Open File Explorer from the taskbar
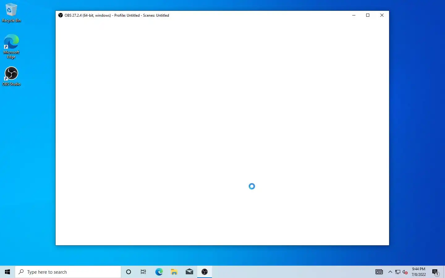Image resolution: width=445 pixels, height=278 pixels. [x=174, y=272]
